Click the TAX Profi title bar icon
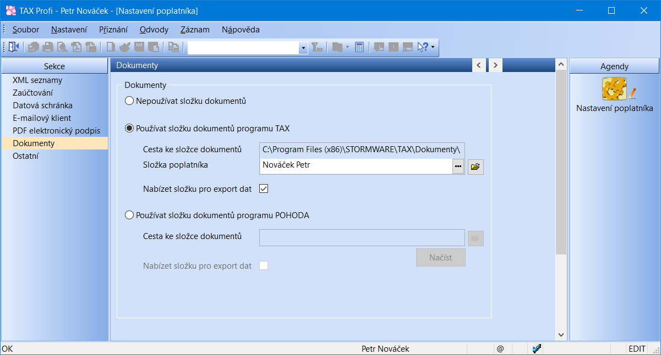Screen dimensions: 661x355 (x=10, y=10)
